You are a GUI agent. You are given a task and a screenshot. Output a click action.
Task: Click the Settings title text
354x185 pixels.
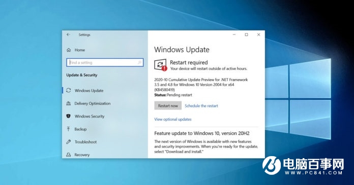pyautogui.click(x=84, y=34)
